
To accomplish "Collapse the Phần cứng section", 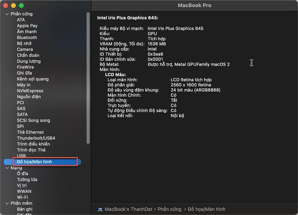I will 7,14.
